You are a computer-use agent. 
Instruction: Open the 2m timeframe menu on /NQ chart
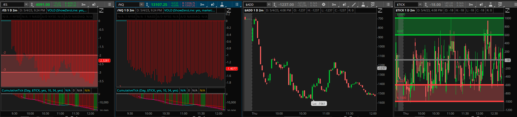[202, 4]
